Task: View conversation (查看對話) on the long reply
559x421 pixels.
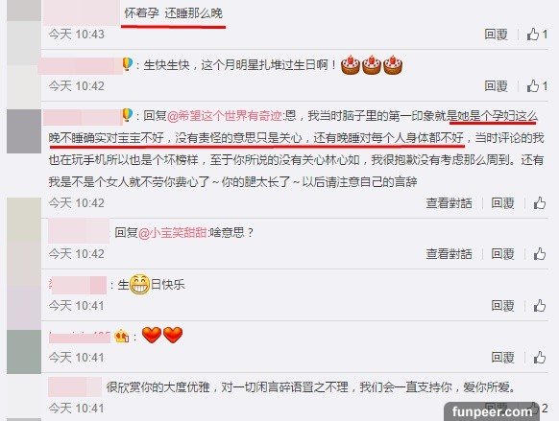Action: coord(449,203)
